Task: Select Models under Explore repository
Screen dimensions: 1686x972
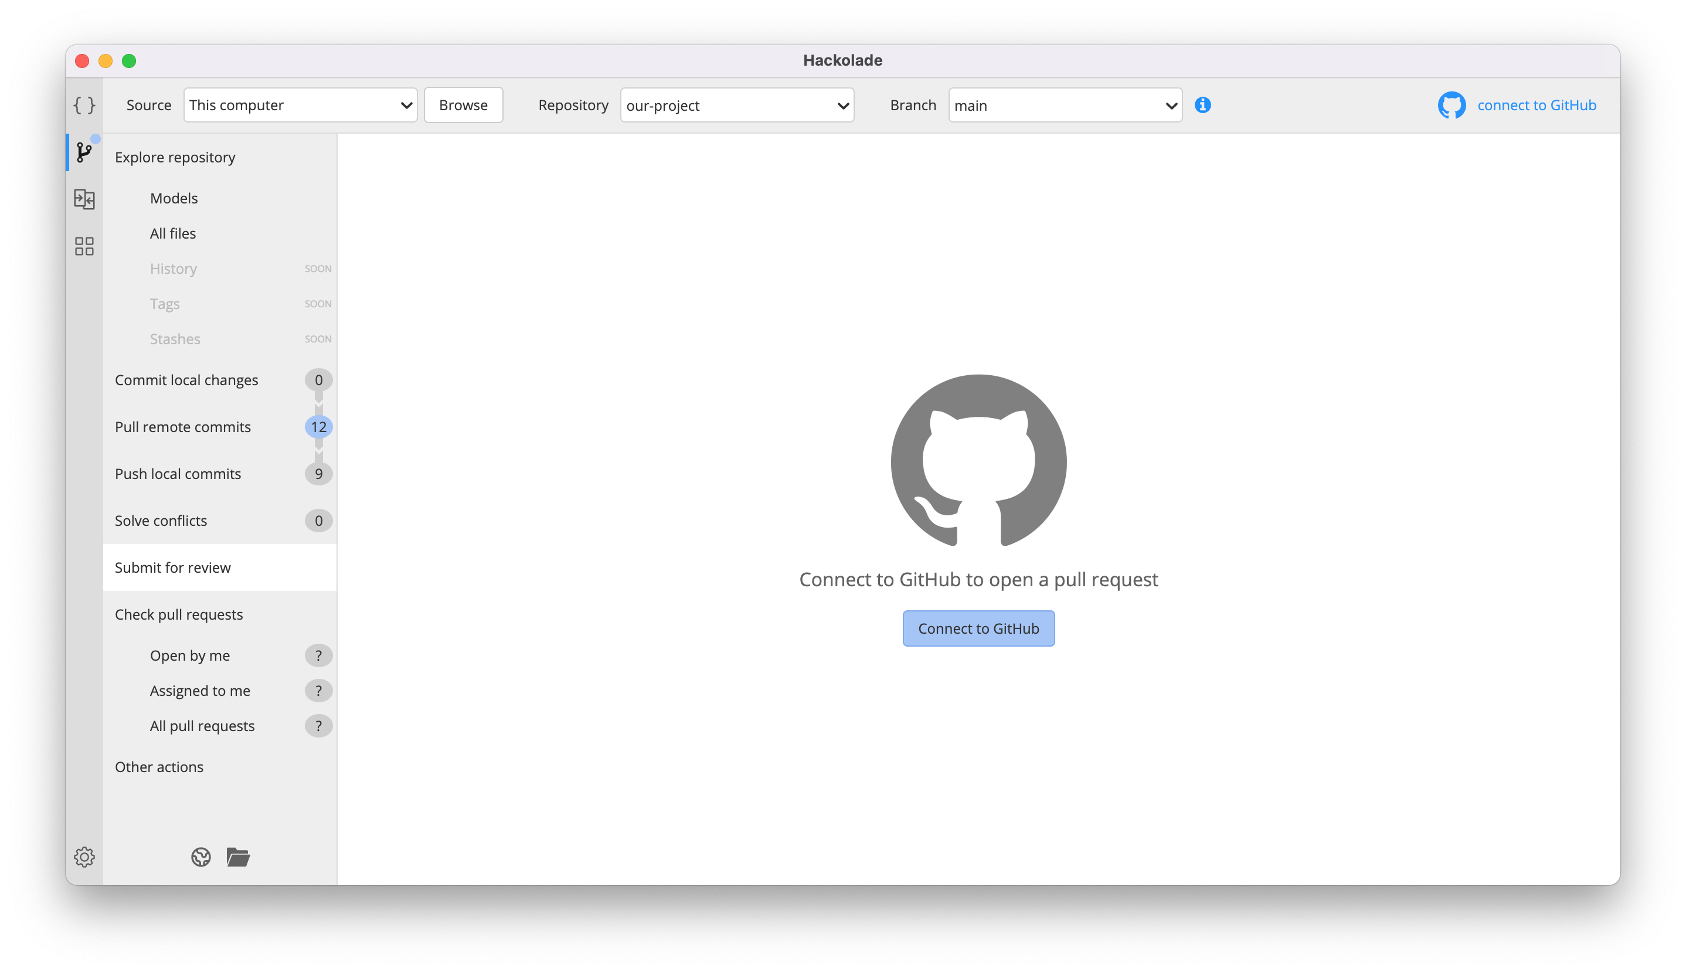Action: (172, 198)
